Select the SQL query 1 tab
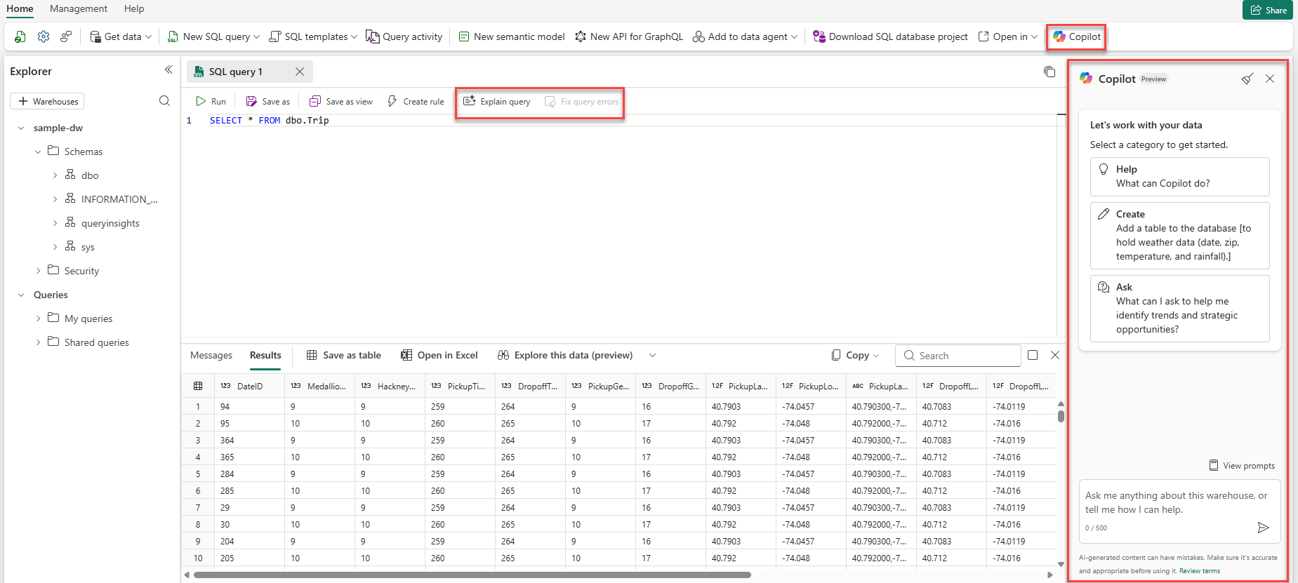 (x=236, y=72)
